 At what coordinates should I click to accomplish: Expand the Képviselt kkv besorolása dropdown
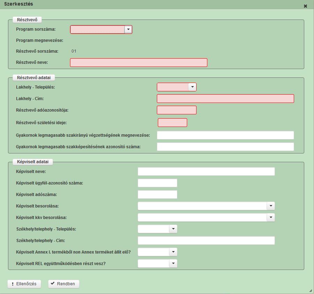pos(270,217)
